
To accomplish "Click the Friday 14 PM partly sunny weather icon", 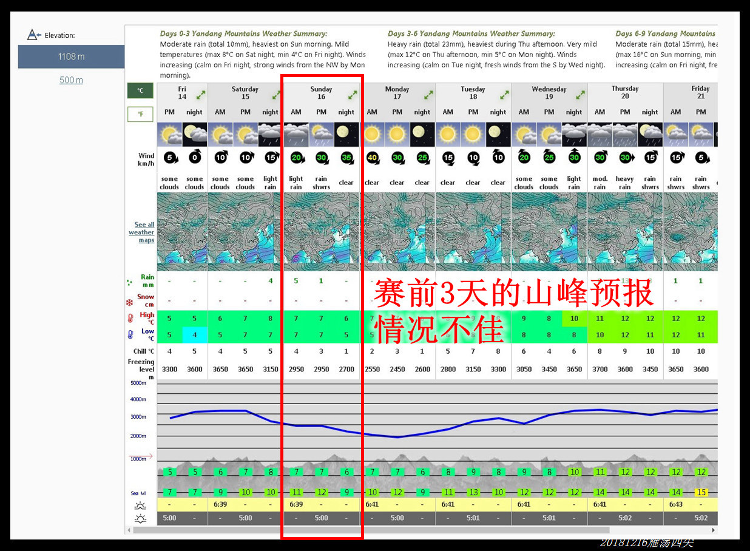I will point(169,135).
